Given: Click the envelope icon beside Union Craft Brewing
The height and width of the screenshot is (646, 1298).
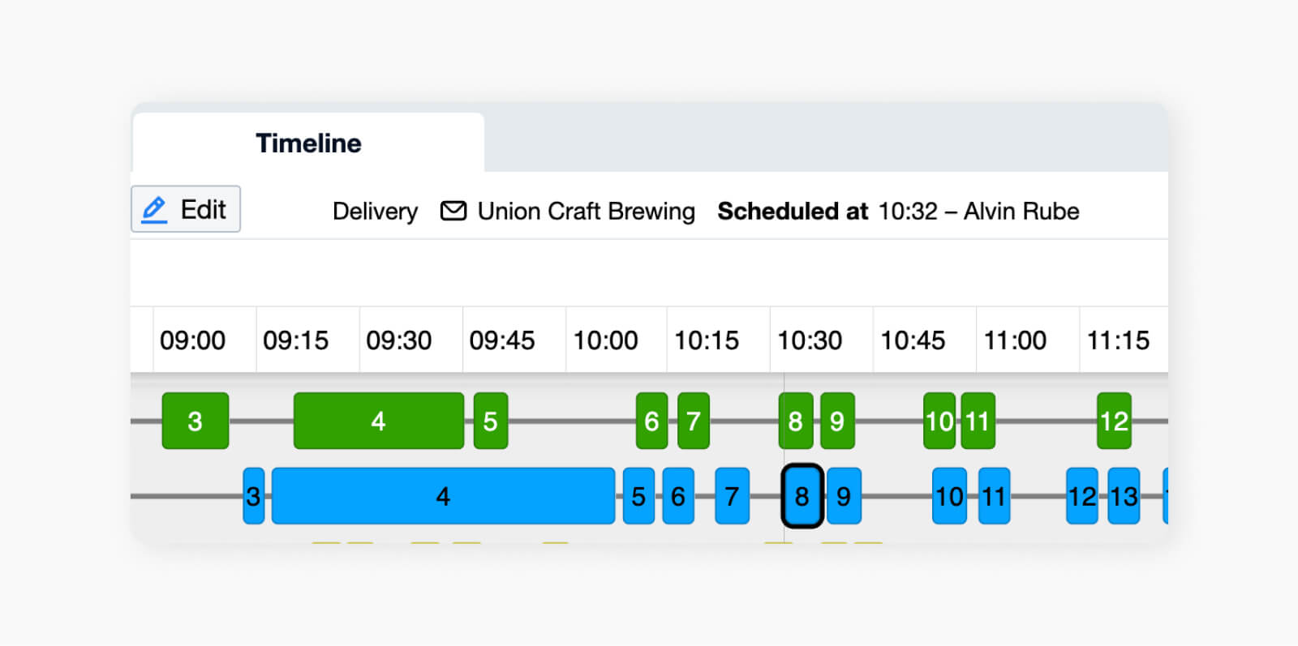Looking at the screenshot, I should pyautogui.click(x=453, y=211).
